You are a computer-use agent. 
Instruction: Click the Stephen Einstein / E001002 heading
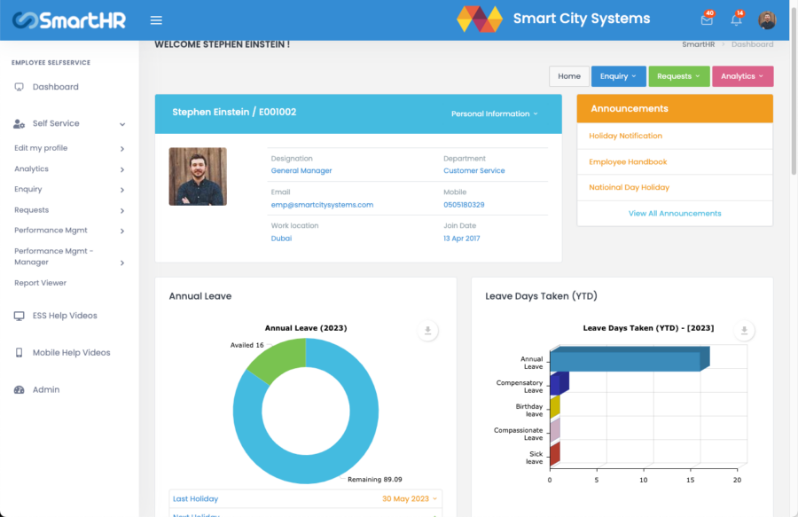(x=234, y=112)
